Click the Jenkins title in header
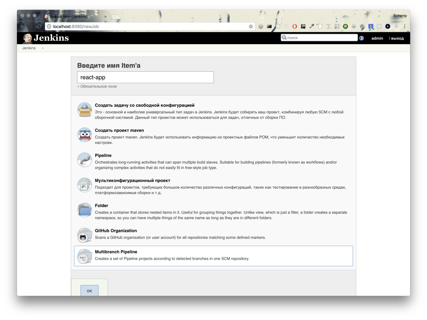This screenshot has width=427, height=320. 51,38
